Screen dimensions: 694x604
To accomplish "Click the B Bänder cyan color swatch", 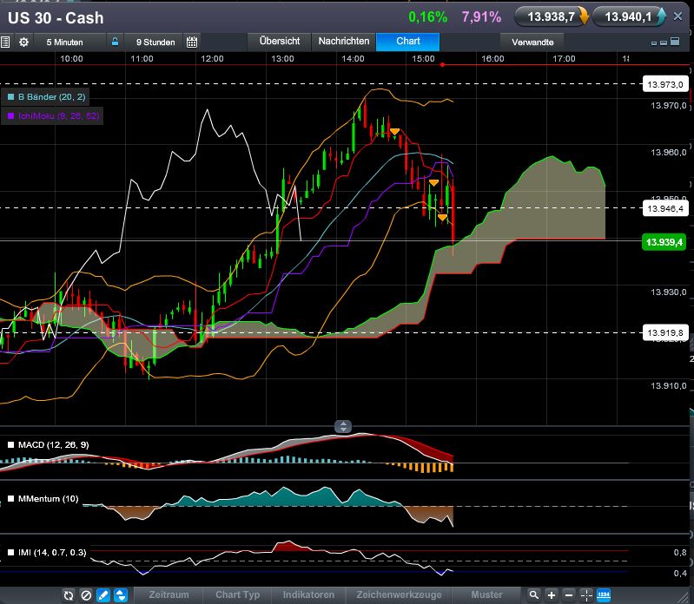I will (11, 97).
